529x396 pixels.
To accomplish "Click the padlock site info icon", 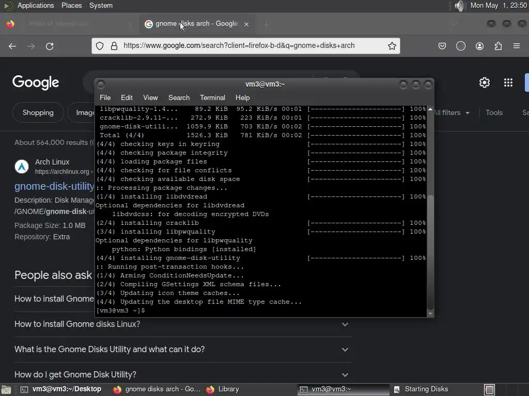I will click(114, 46).
